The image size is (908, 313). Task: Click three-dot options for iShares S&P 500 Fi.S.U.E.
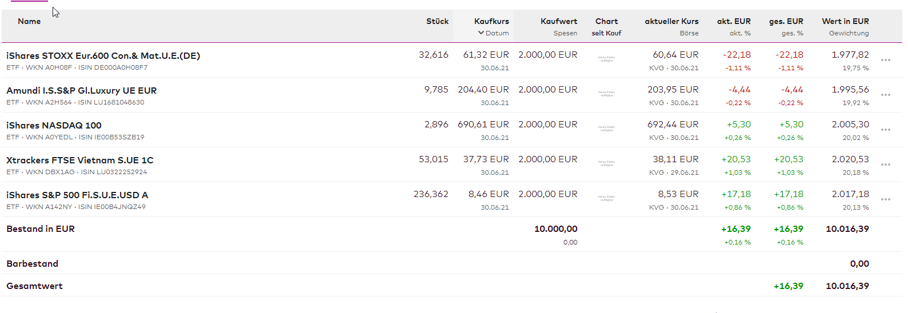(x=885, y=199)
